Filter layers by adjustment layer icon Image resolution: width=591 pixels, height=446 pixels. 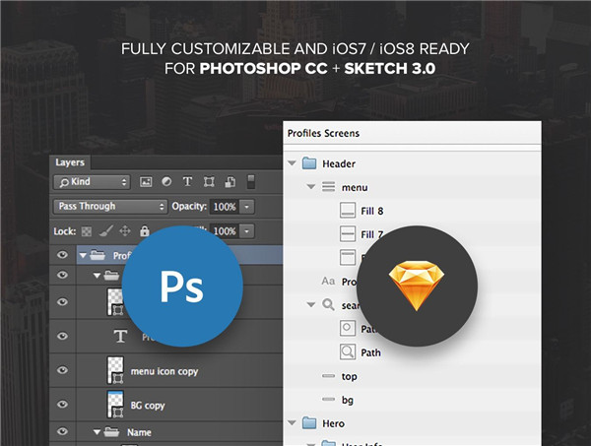click(x=166, y=182)
